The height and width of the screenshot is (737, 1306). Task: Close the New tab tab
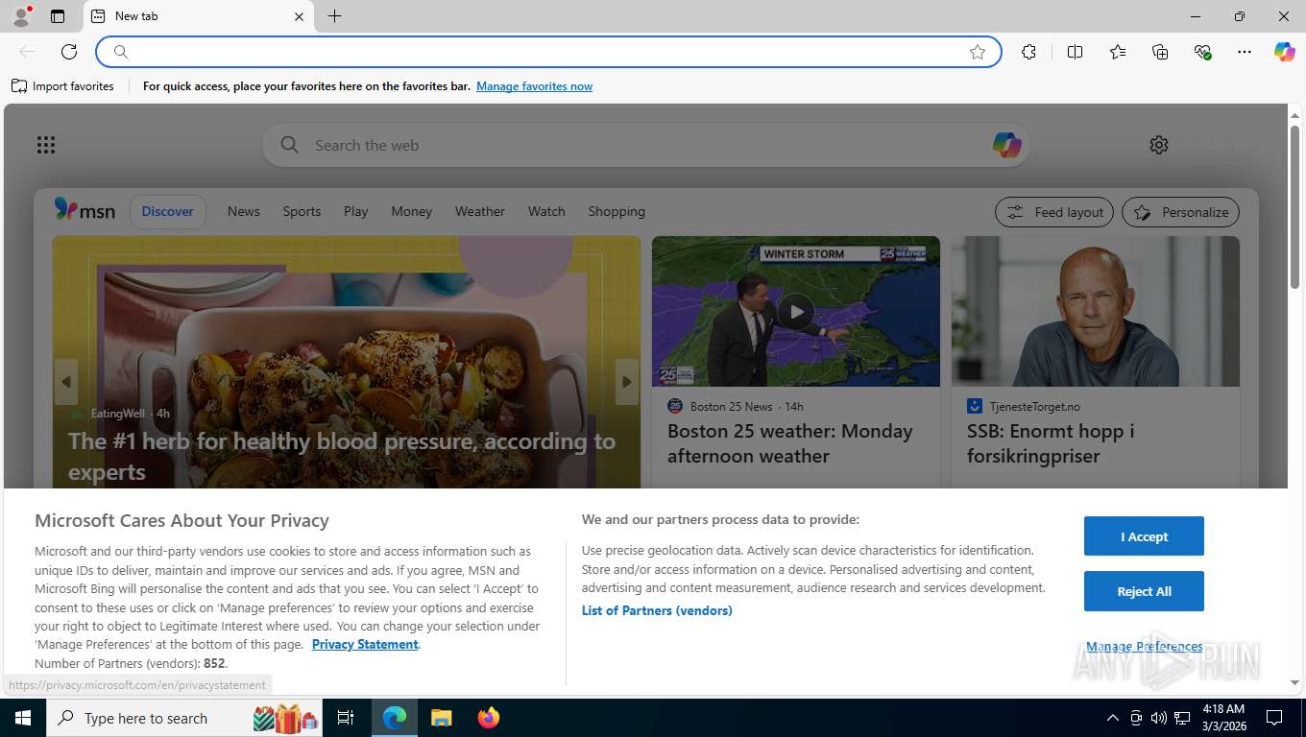coord(299,16)
